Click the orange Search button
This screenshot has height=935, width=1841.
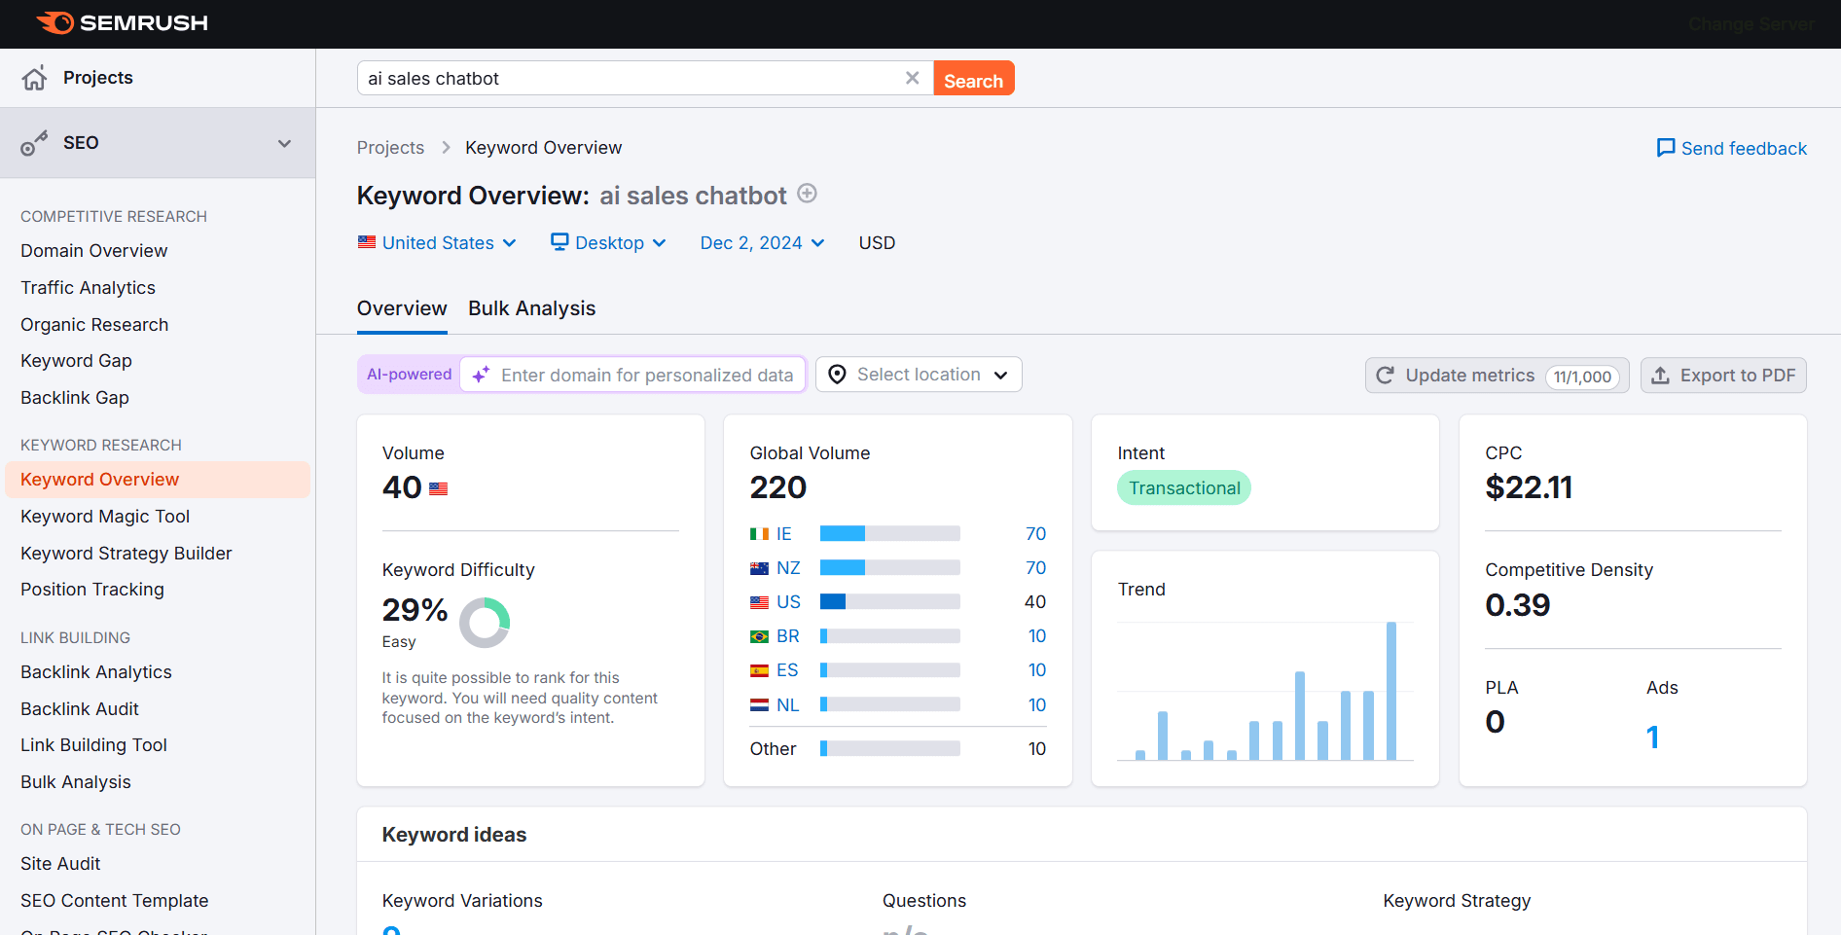point(973,79)
